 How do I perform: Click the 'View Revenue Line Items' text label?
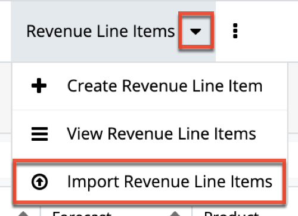(162, 134)
